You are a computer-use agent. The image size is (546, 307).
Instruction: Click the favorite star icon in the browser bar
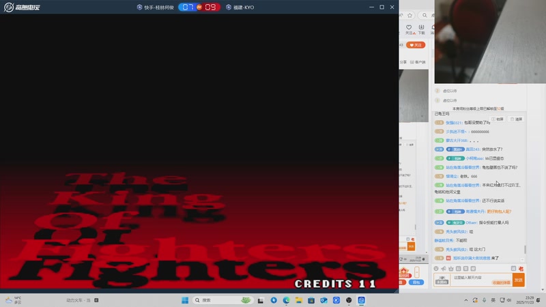[x=410, y=15]
